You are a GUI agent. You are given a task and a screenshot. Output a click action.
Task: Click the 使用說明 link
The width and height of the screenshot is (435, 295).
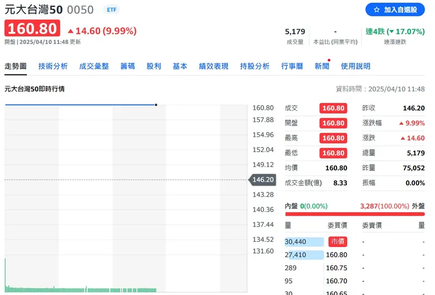[356, 66]
